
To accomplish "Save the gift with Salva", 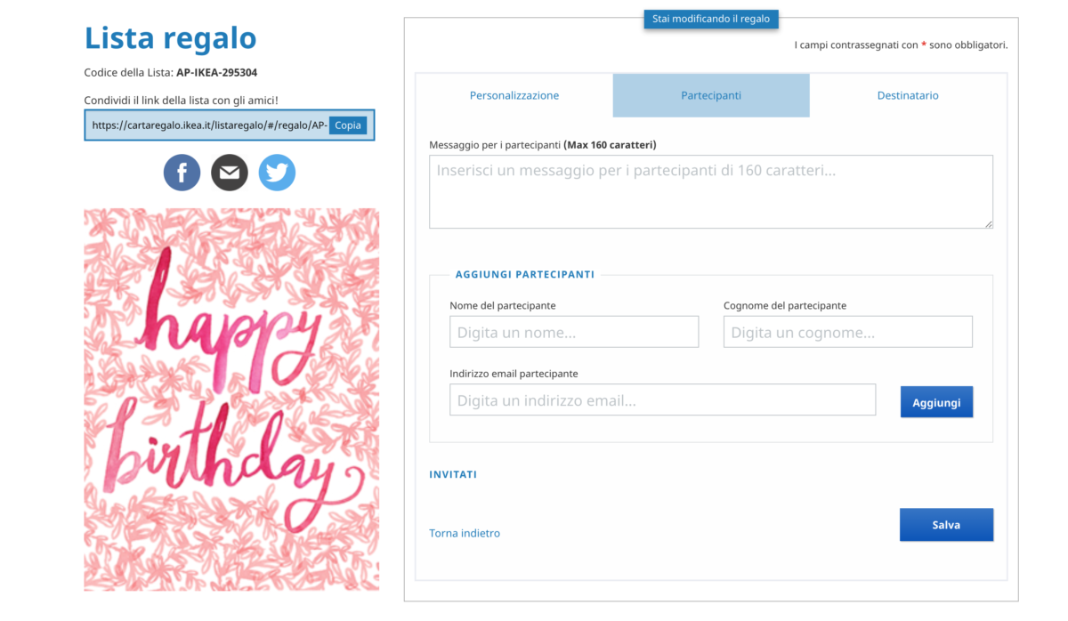I will click(946, 525).
